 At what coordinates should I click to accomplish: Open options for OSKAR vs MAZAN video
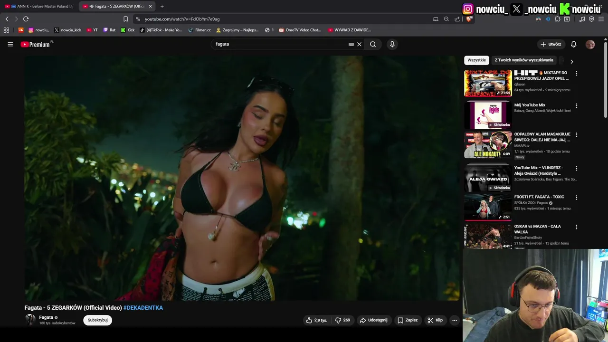click(576, 227)
